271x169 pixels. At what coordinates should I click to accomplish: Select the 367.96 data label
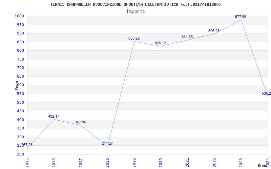80,122
